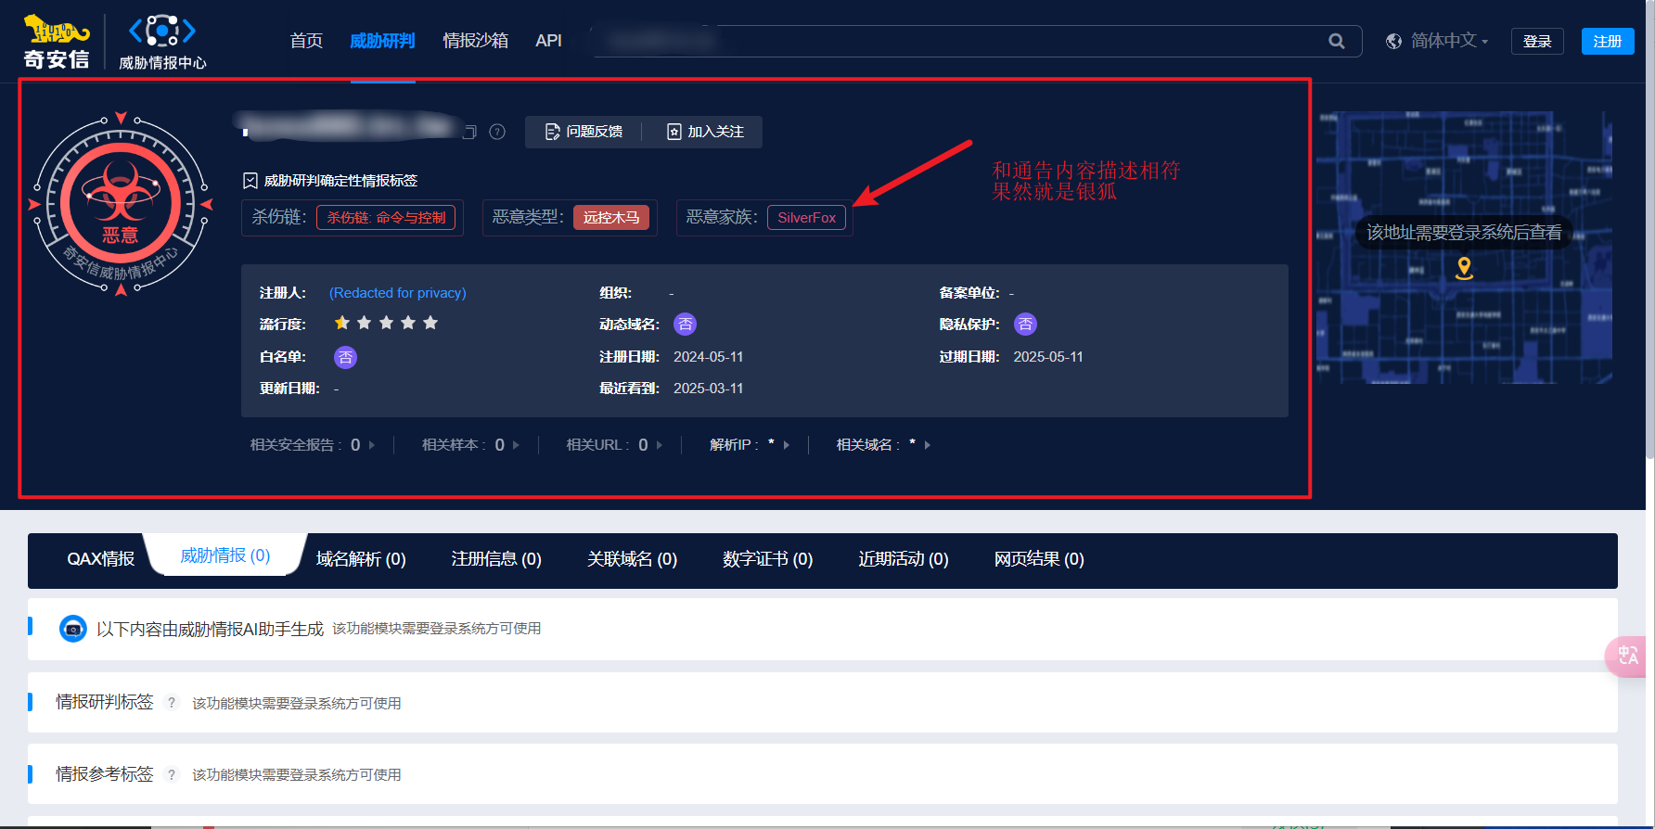1655x829 pixels.
Task: Expand 相关安全报告 arrow
Action: pyautogui.click(x=372, y=445)
